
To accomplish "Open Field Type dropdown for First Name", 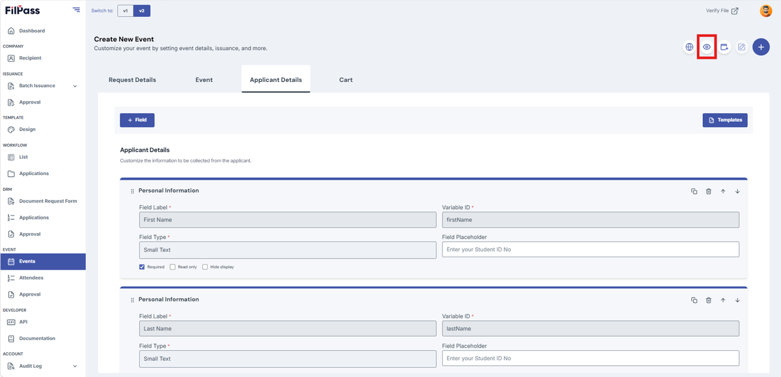I will (288, 250).
